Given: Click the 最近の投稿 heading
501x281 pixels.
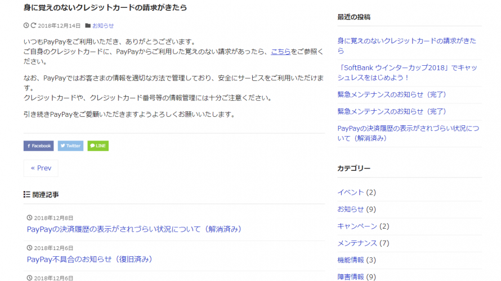Looking at the screenshot, I should 354,17.
